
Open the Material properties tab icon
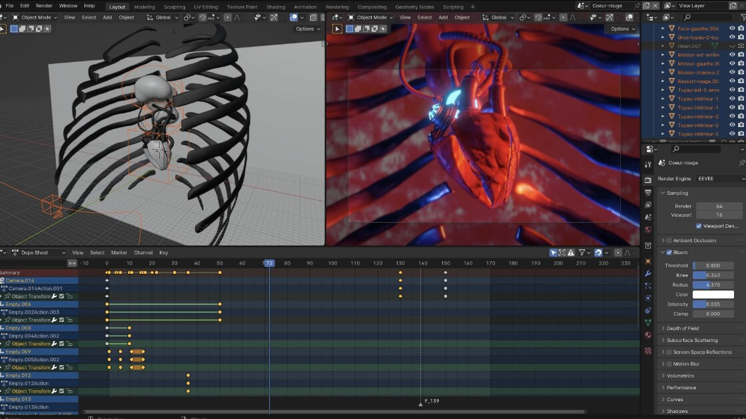[x=648, y=335]
